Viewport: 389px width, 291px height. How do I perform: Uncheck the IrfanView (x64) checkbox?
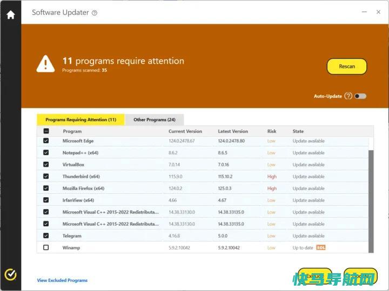pos(46,200)
